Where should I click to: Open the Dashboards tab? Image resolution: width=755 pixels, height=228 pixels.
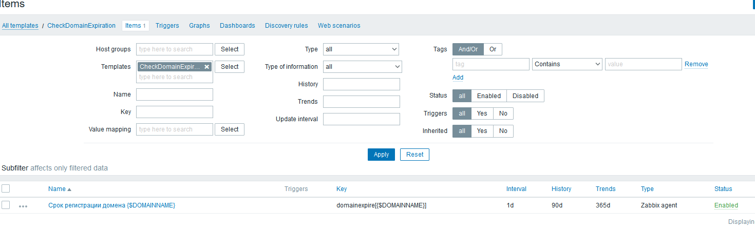(x=237, y=26)
